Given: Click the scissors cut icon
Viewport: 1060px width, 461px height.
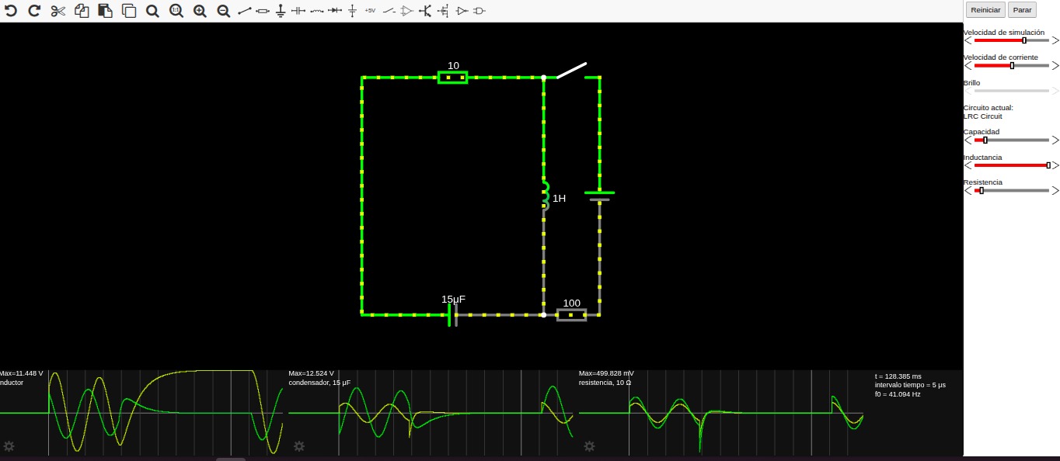Looking at the screenshot, I should [x=58, y=11].
